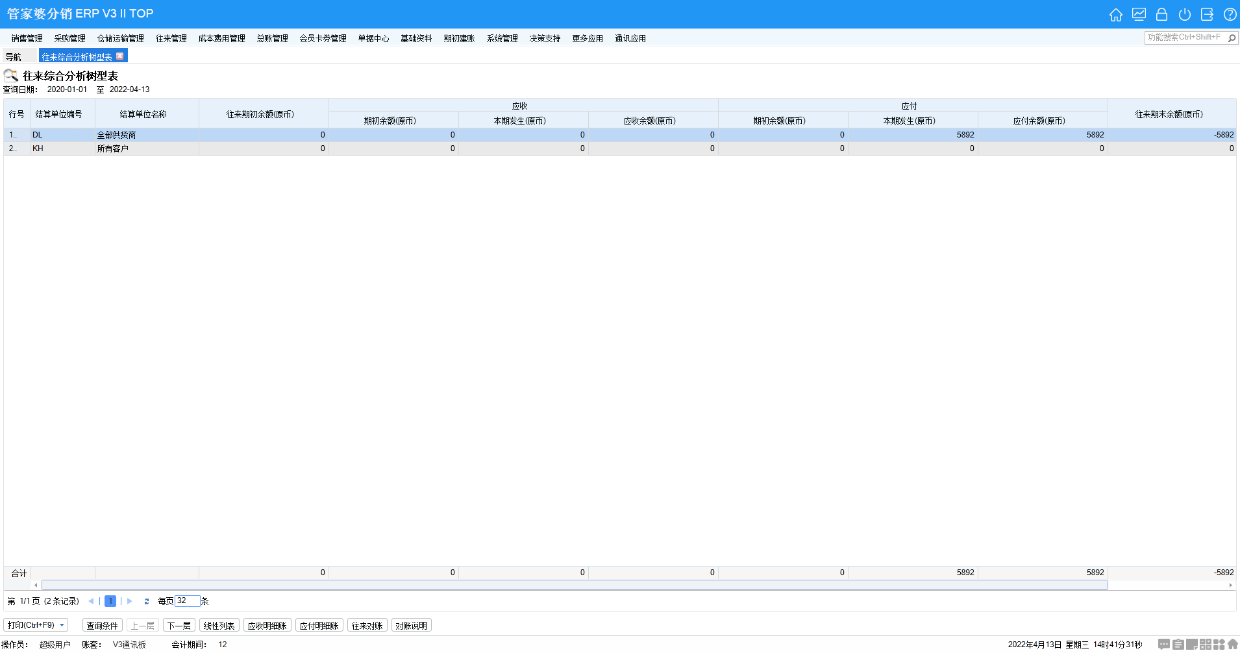Go to previous page arrow in pager
Screen dimensions: 1240x653
coord(90,601)
